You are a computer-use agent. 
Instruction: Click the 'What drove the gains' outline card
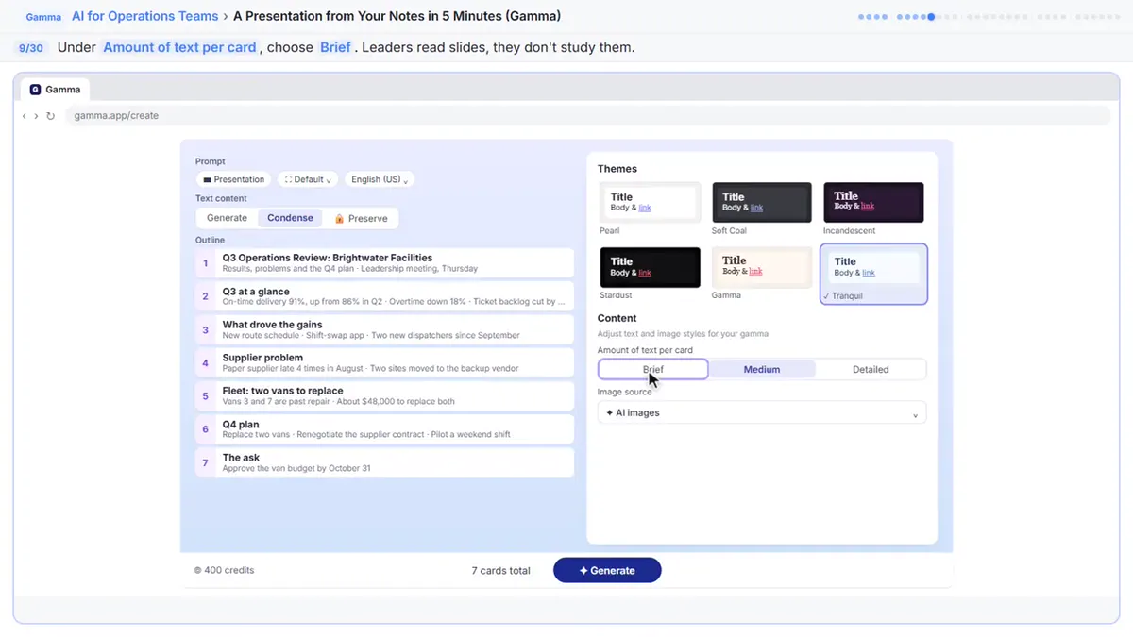384,329
